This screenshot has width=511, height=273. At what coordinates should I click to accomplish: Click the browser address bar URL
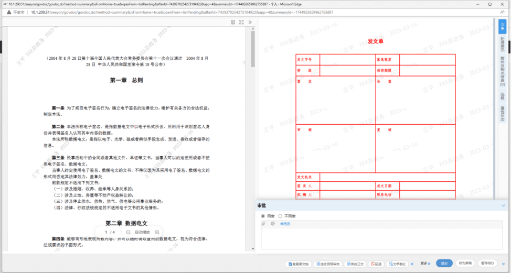click(x=182, y=13)
